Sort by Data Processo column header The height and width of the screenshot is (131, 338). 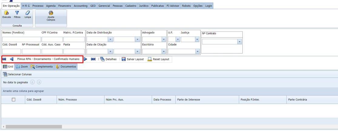click(164, 100)
